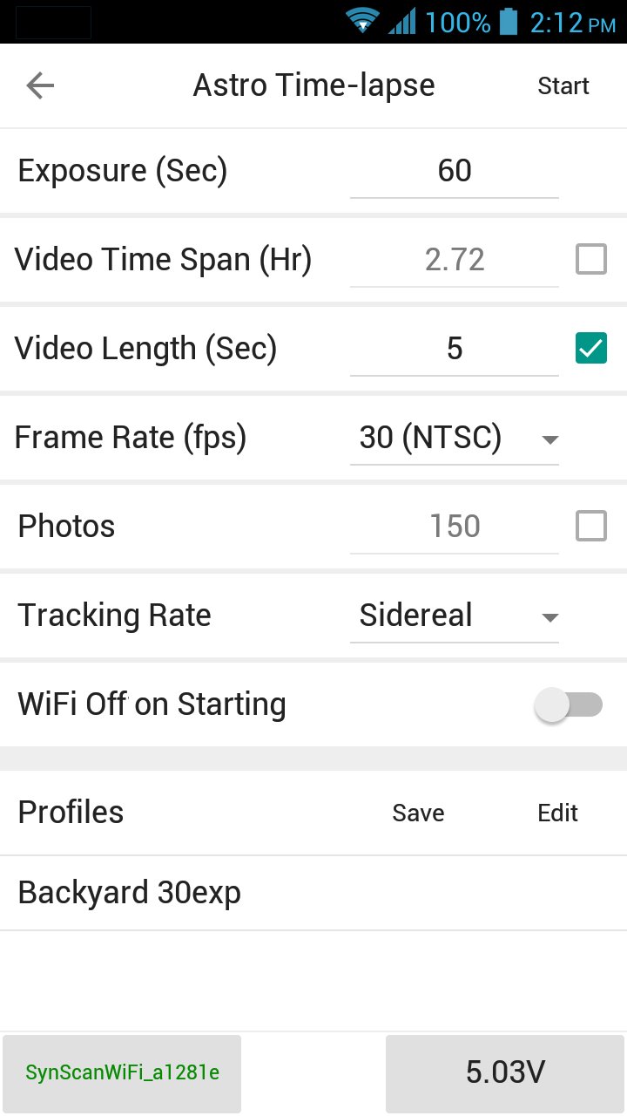
Task: Tap the back arrow icon
Action: (x=40, y=85)
